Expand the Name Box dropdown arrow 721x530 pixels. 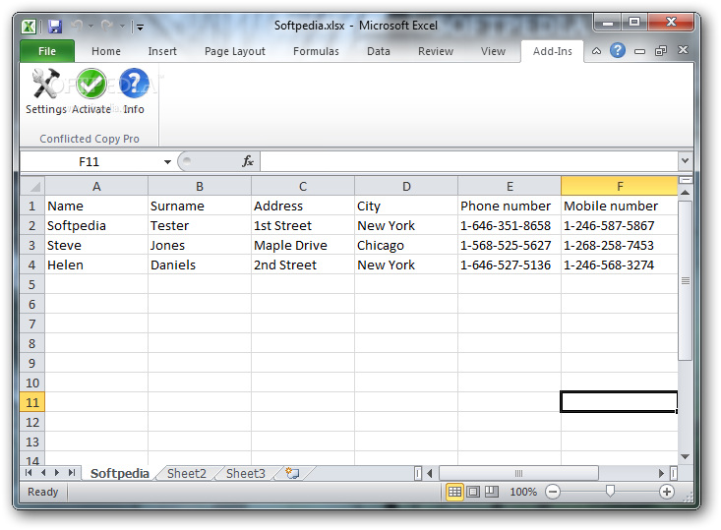[167, 162]
